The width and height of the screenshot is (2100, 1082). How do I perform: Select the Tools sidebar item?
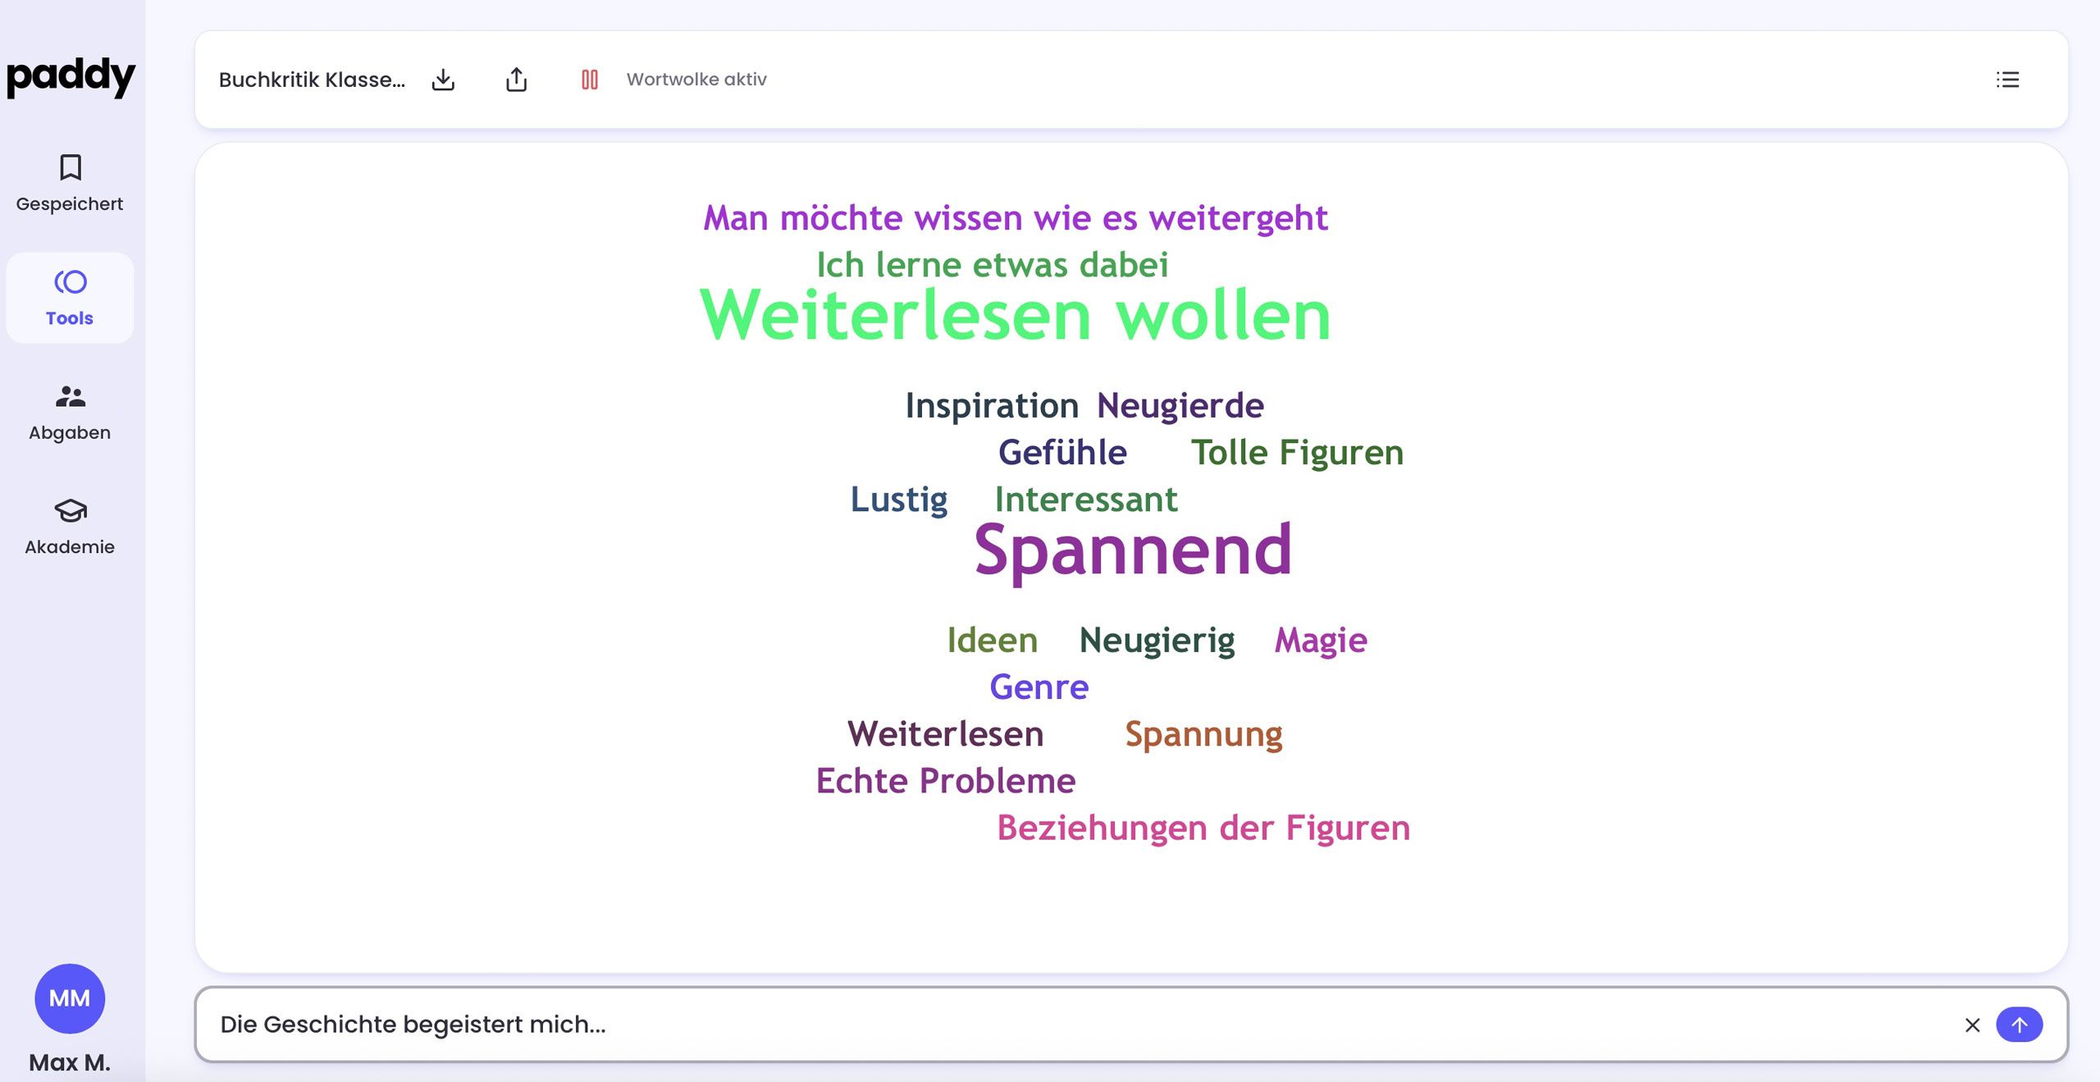tap(70, 298)
